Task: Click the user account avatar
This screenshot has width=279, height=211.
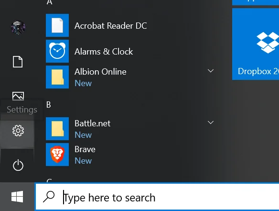Action: tap(18, 27)
